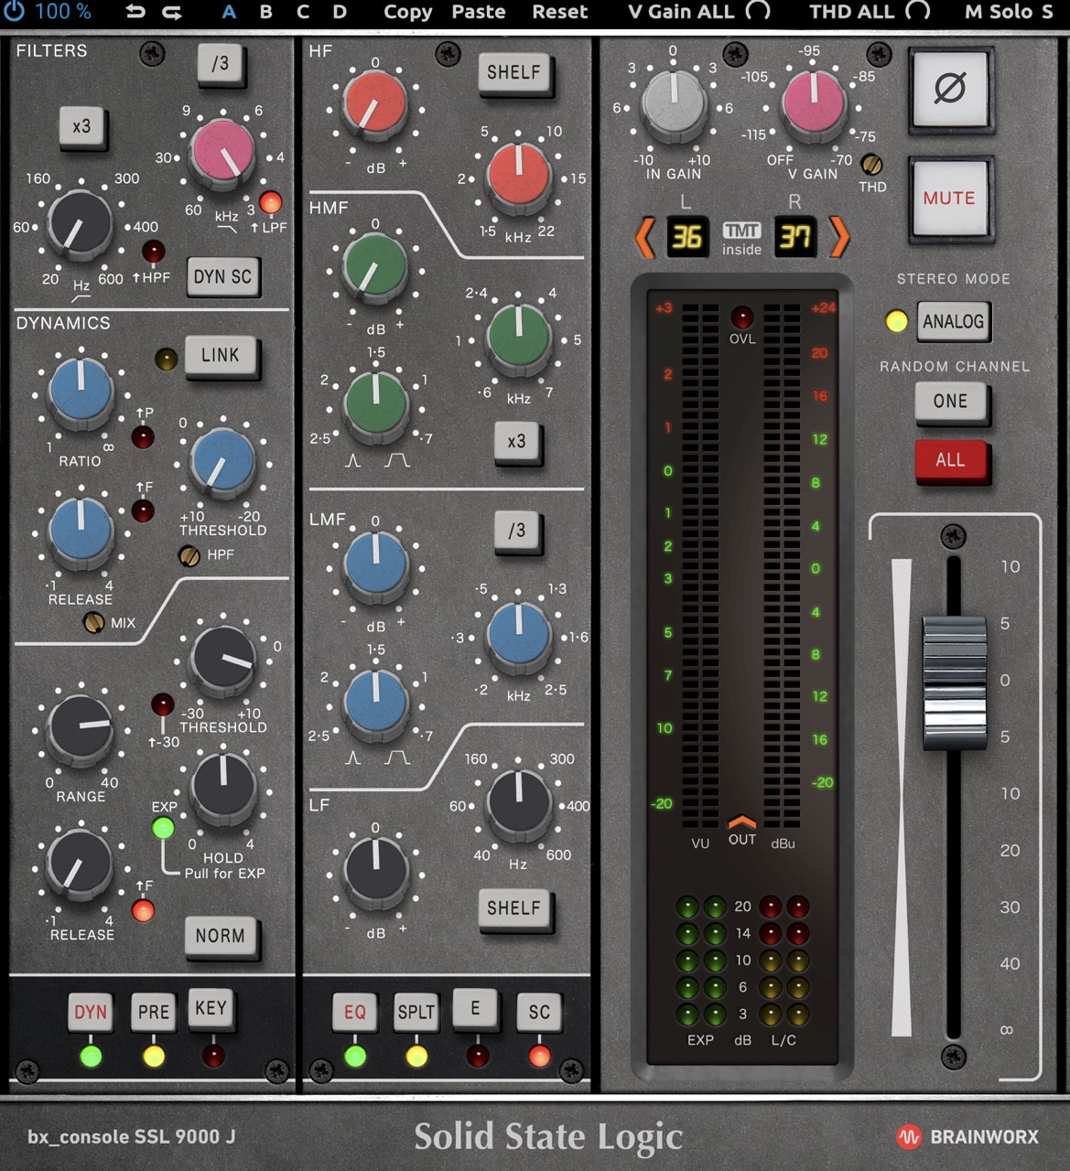This screenshot has height=1171, width=1070.
Task: Activate the DYN SC button
Action: click(222, 276)
